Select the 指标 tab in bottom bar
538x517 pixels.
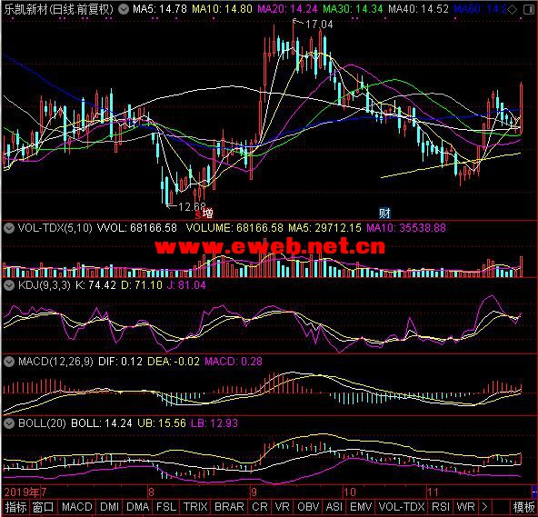15,507
